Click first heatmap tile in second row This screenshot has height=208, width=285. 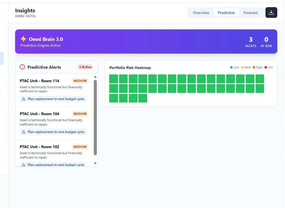point(114,88)
